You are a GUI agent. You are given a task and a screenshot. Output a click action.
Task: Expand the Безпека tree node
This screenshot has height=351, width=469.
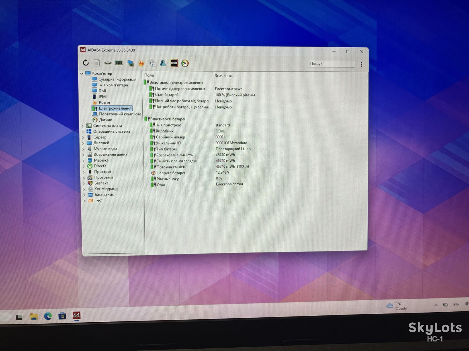(84, 184)
